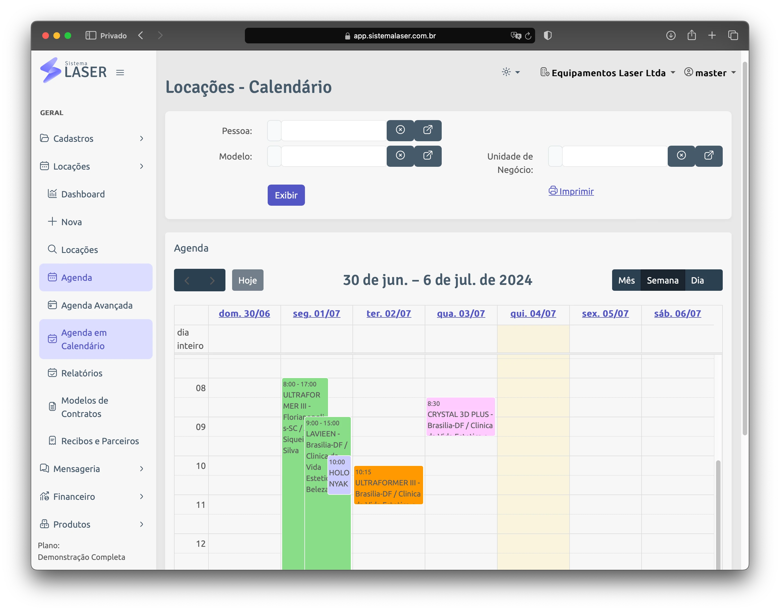Click the Unidade de Negócio input field
Viewport: 780px width, 611px height.
pos(615,156)
